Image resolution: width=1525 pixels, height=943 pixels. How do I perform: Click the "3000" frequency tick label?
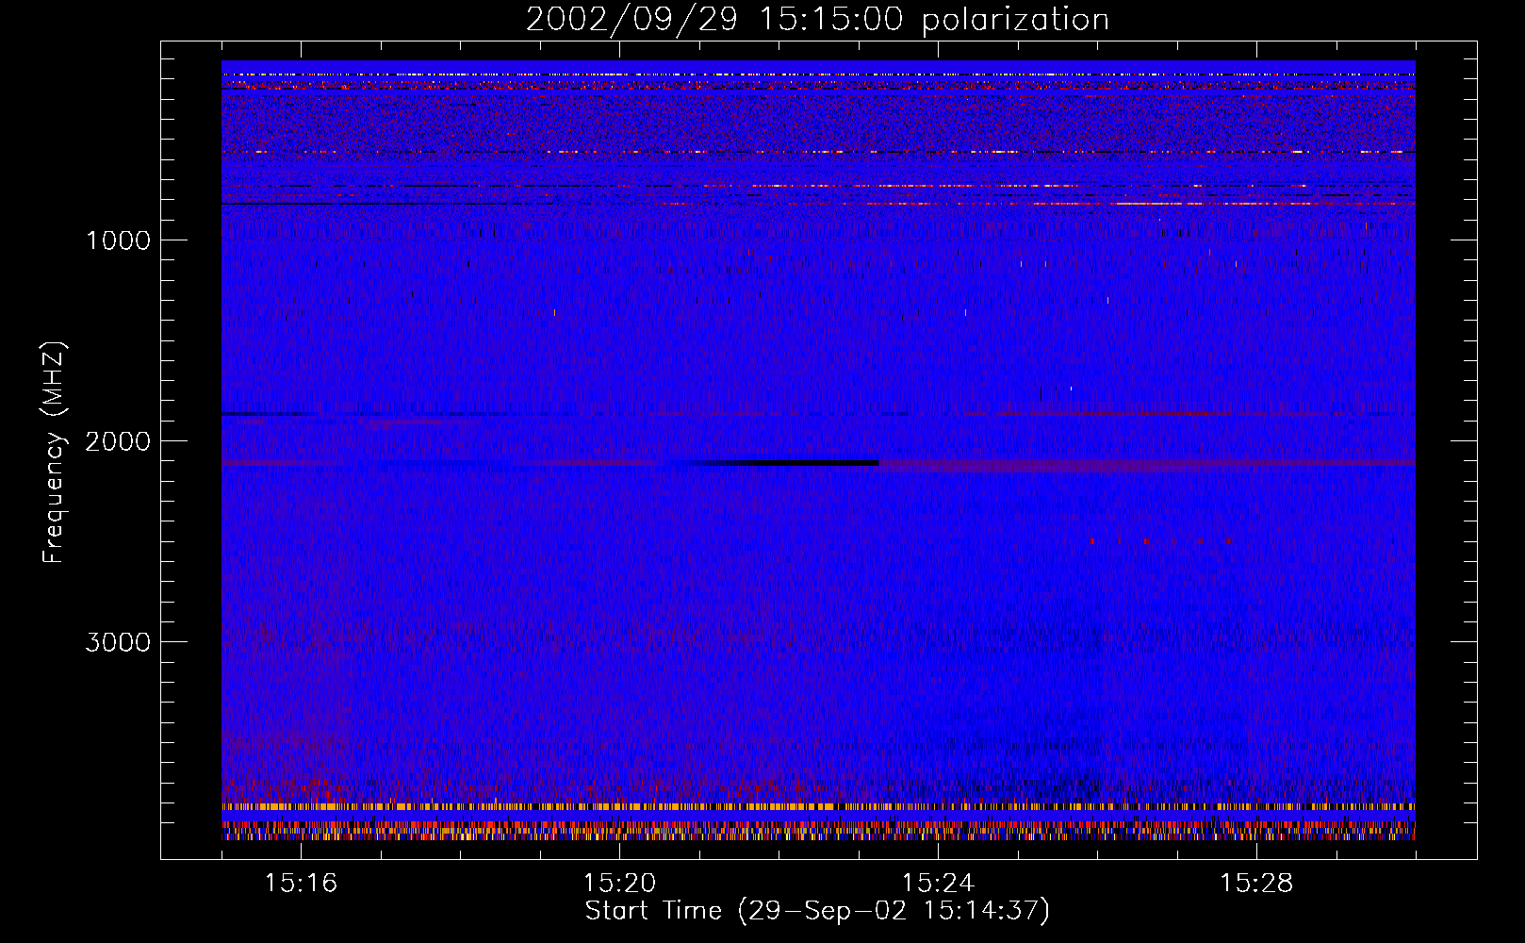click(118, 642)
